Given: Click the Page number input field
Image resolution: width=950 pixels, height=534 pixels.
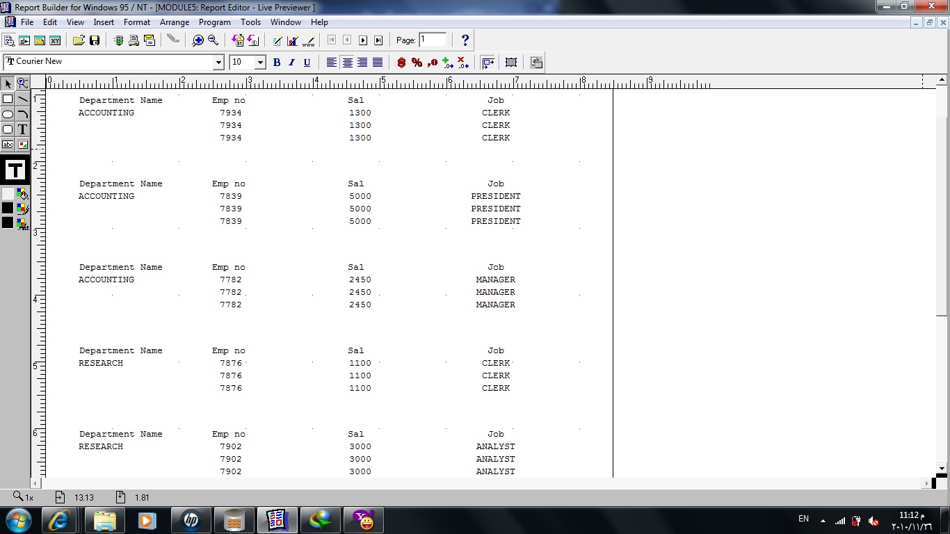Looking at the screenshot, I should (433, 40).
